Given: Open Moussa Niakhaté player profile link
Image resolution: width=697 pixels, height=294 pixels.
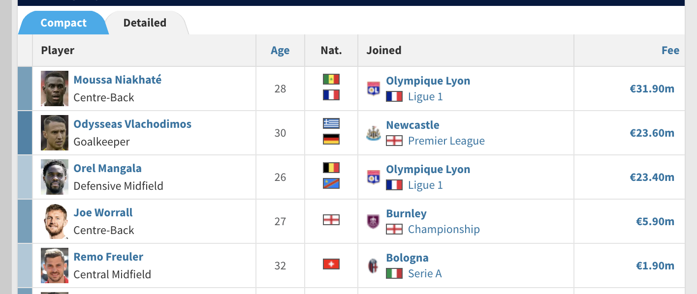Looking at the screenshot, I should click(118, 80).
